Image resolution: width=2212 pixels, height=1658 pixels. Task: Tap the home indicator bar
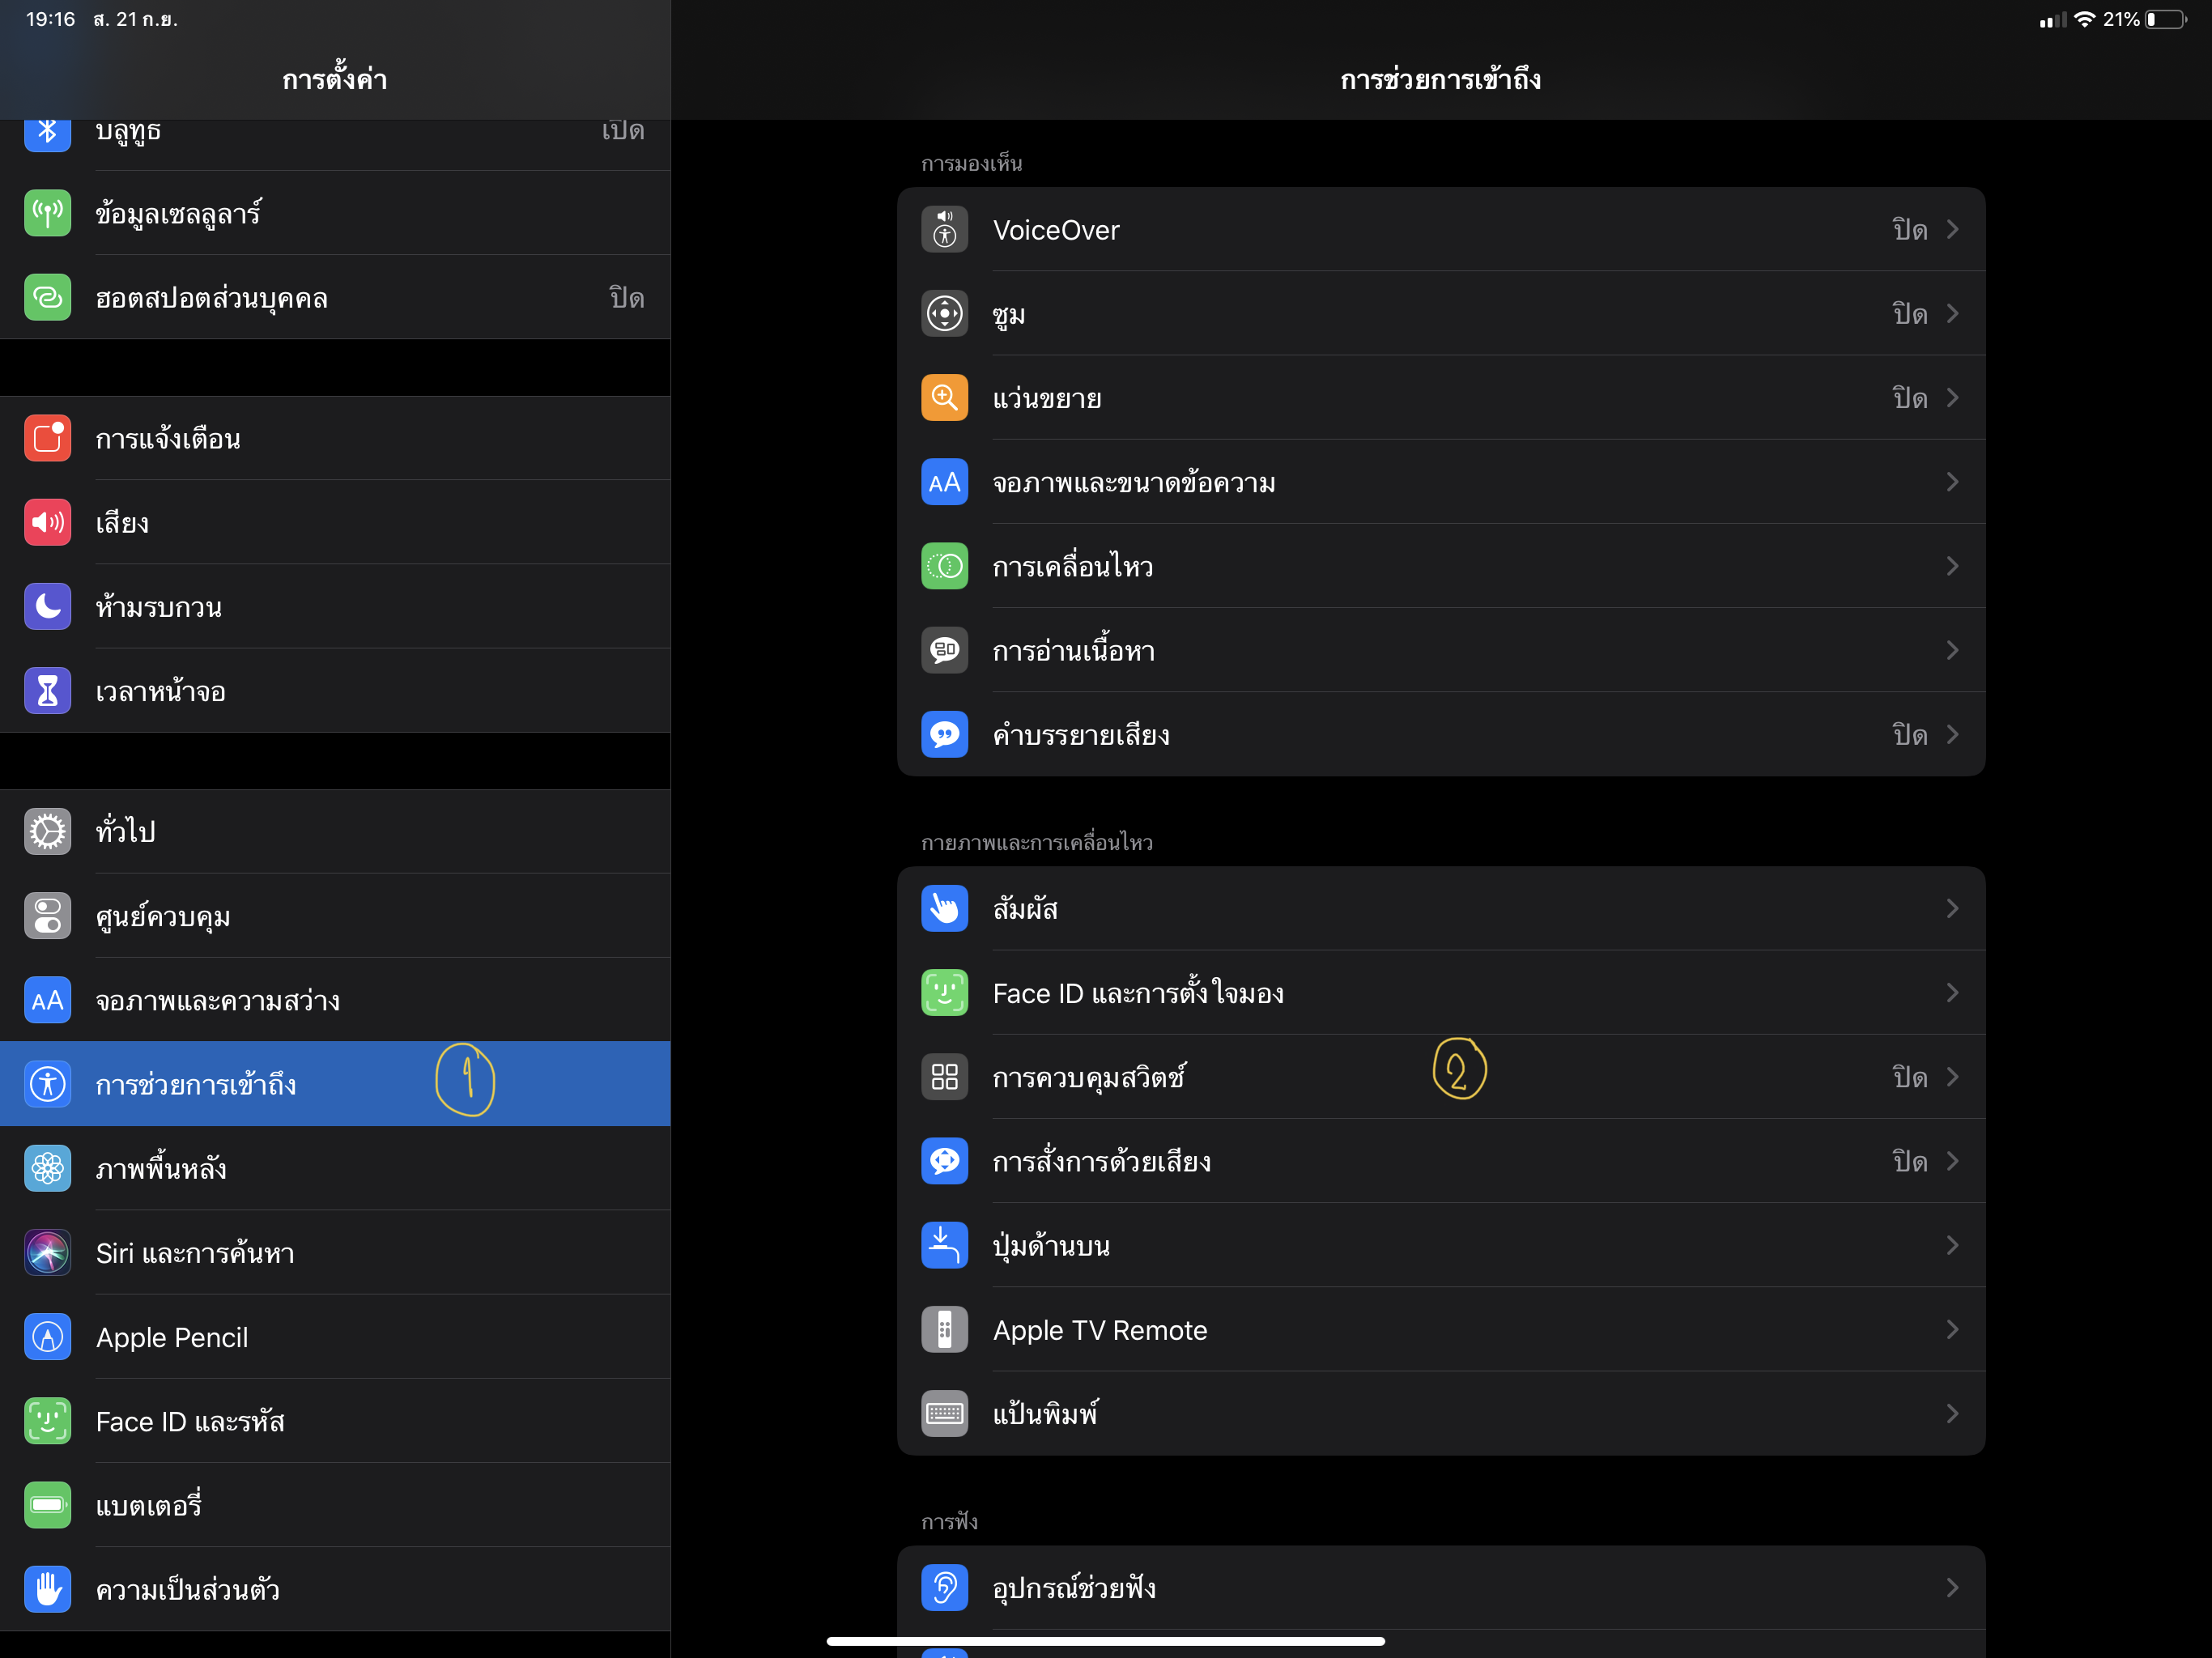[1106, 1641]
